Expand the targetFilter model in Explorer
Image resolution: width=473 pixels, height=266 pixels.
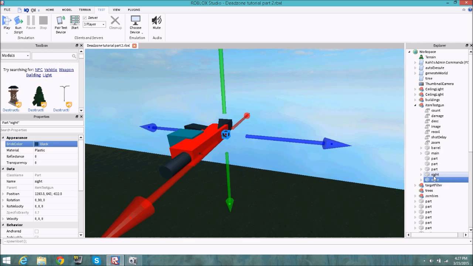point(415,185)
